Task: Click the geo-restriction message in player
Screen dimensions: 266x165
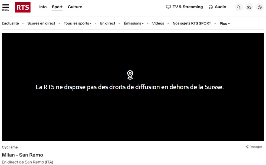Action: click(x=130, y=87)
